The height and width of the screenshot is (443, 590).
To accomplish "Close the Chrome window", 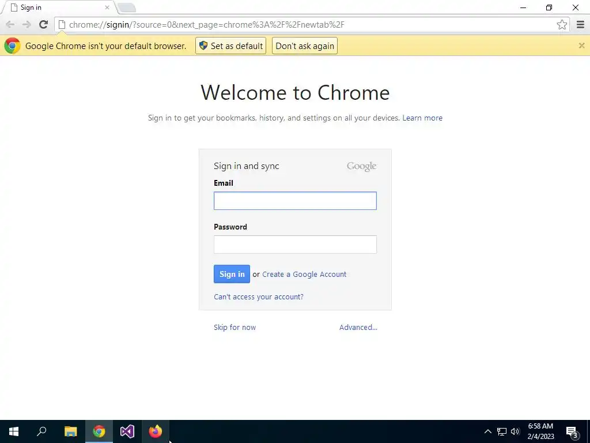I will [x=576, y=7].
